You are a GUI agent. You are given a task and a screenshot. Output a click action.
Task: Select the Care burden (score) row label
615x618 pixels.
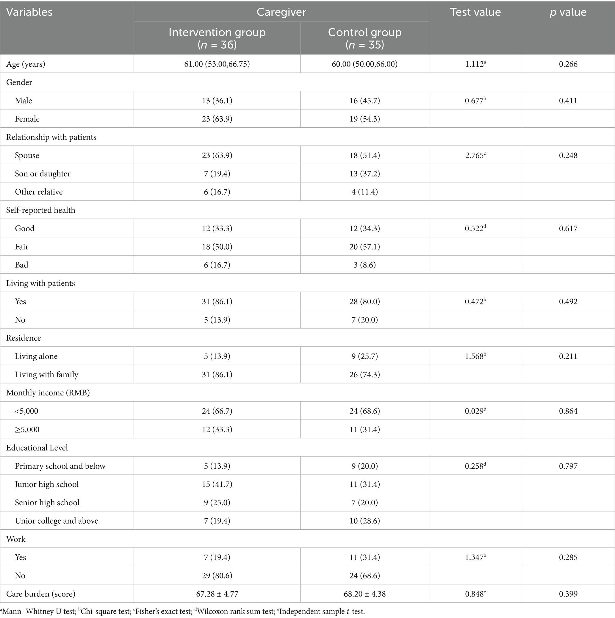pyautogui.click(x=41, y=594)
